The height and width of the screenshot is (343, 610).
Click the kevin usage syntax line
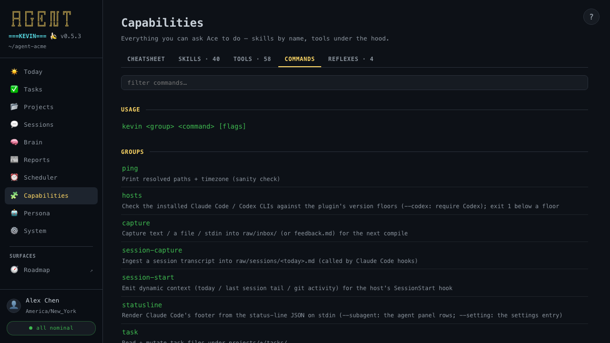pyautogui.click(x=184, y=126)
